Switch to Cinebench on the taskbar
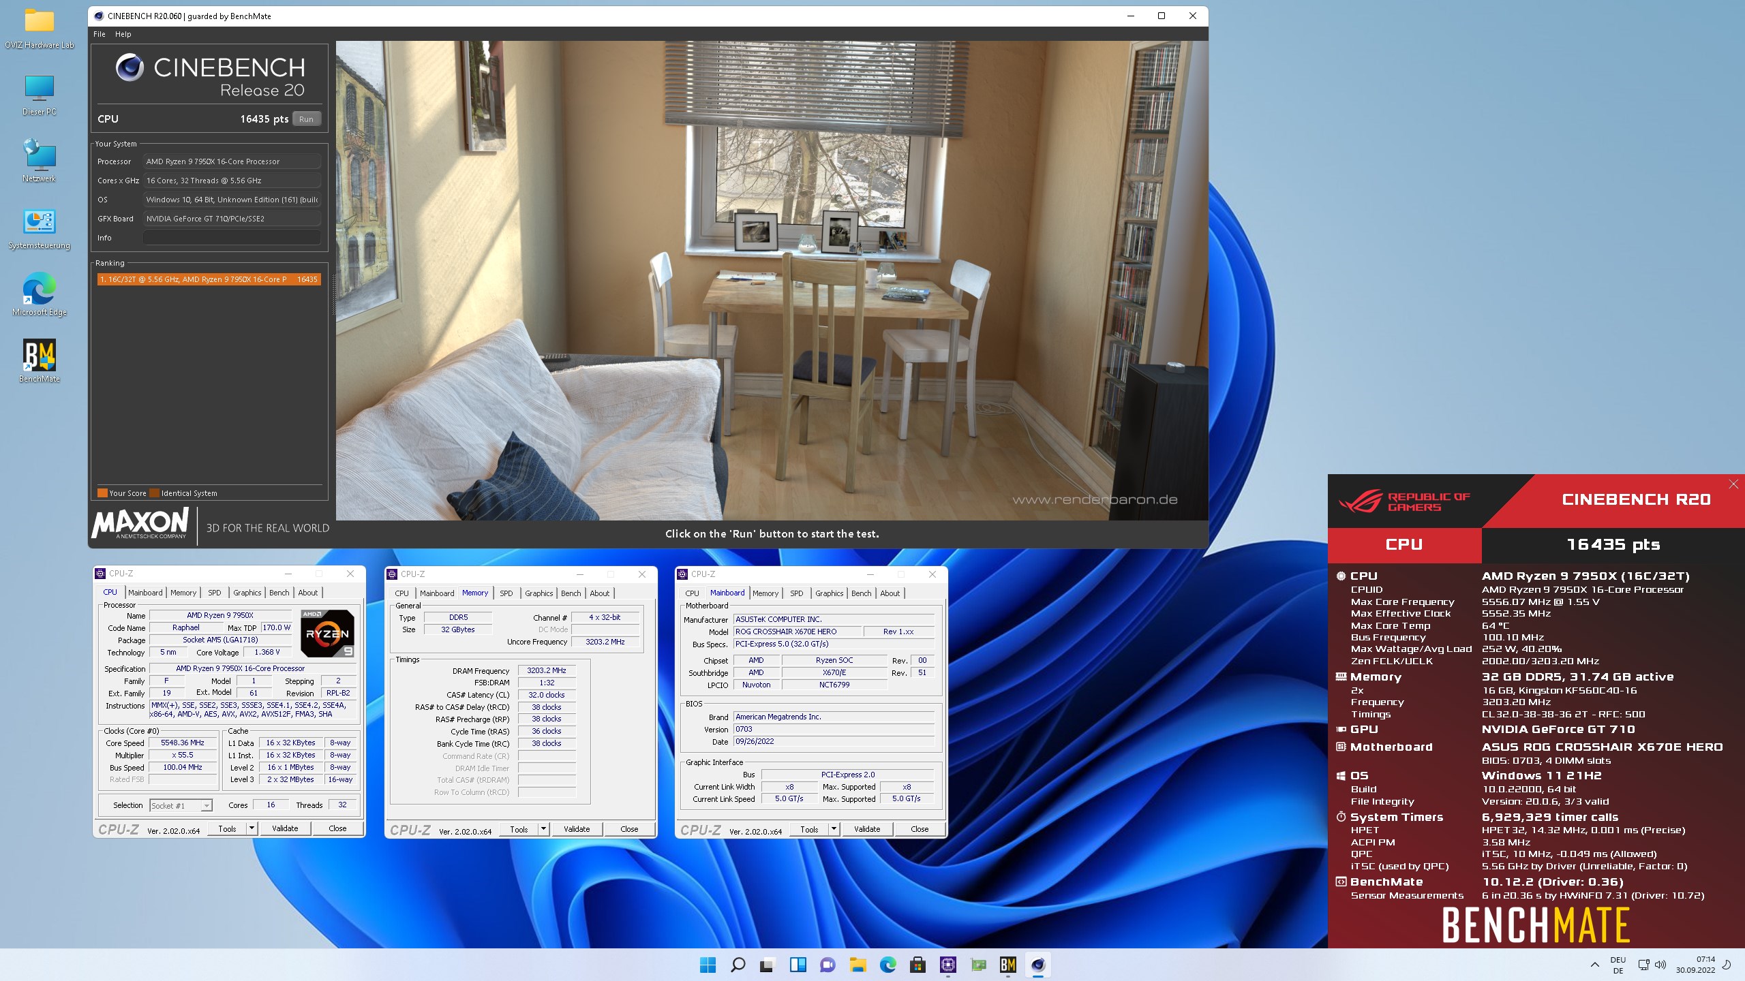This screenshot has width=1745, height=981. (x=1037, y=965)
